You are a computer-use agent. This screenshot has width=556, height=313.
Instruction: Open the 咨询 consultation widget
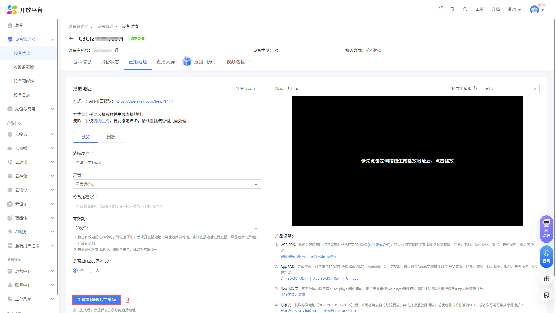546,256
